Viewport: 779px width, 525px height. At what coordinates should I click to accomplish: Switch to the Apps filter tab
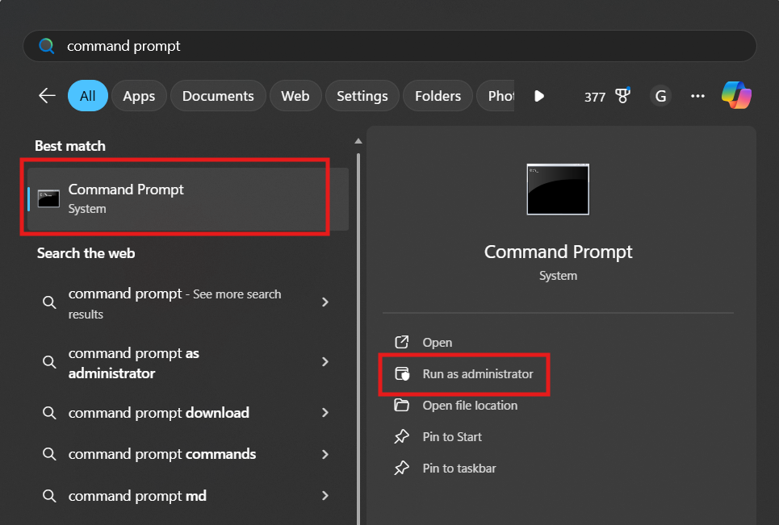pos(139,96)
